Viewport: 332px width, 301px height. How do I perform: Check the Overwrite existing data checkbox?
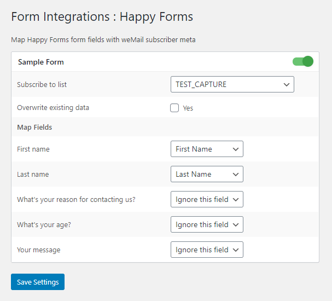[174, 108]
